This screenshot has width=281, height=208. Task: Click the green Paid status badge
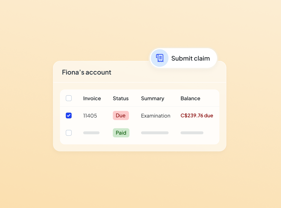point(121,133)
